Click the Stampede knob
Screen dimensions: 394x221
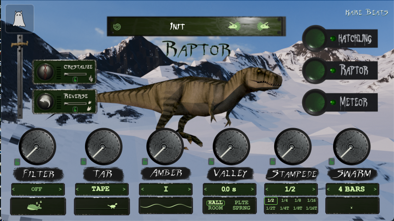tap(293, 147)
